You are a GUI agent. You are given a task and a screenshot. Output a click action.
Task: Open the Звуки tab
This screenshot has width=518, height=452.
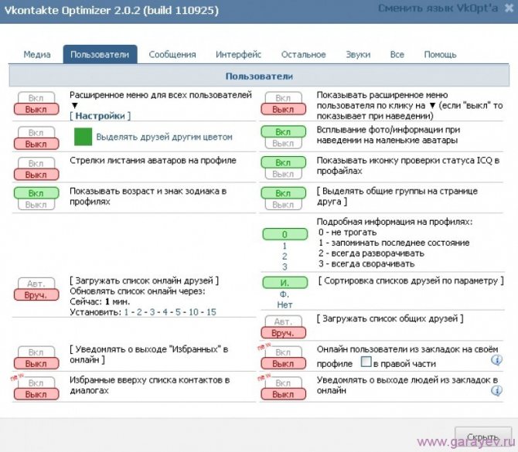coord(358,55)
